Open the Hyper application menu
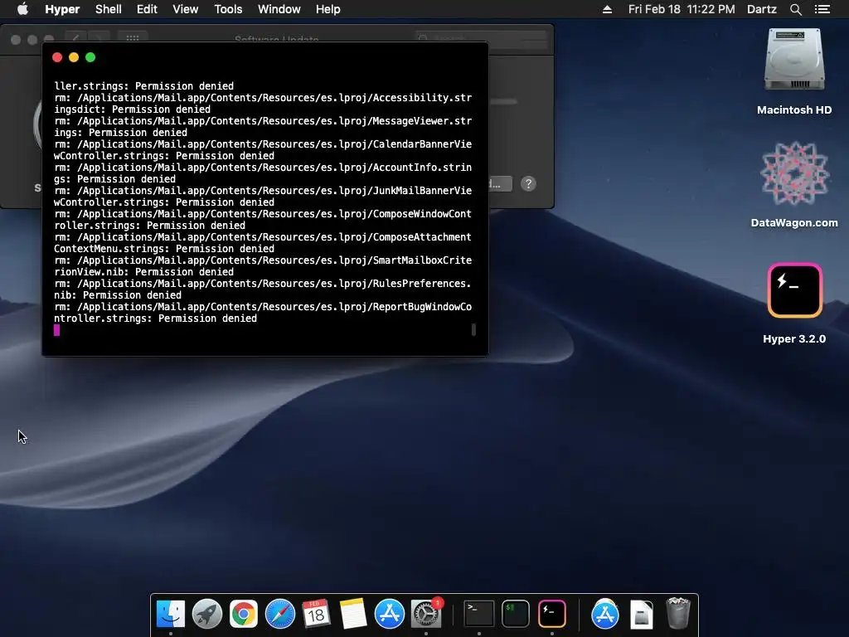The image size is (849, 637). point(62,9)
